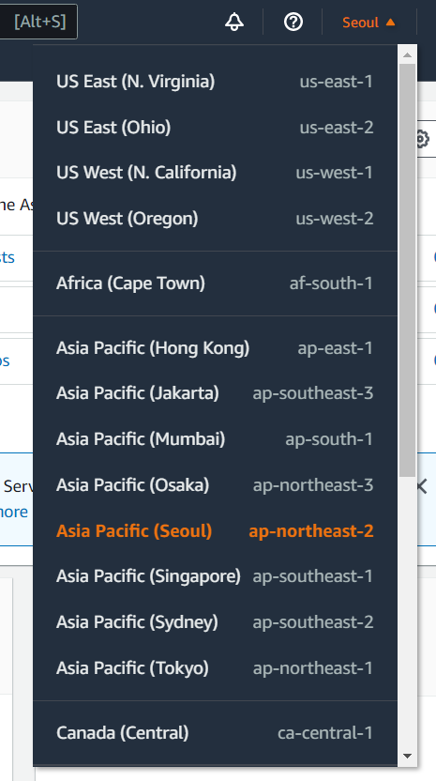The image size is (436, 781).
Task: Click the region list scrollbar thumb
Action: (407, 270)
